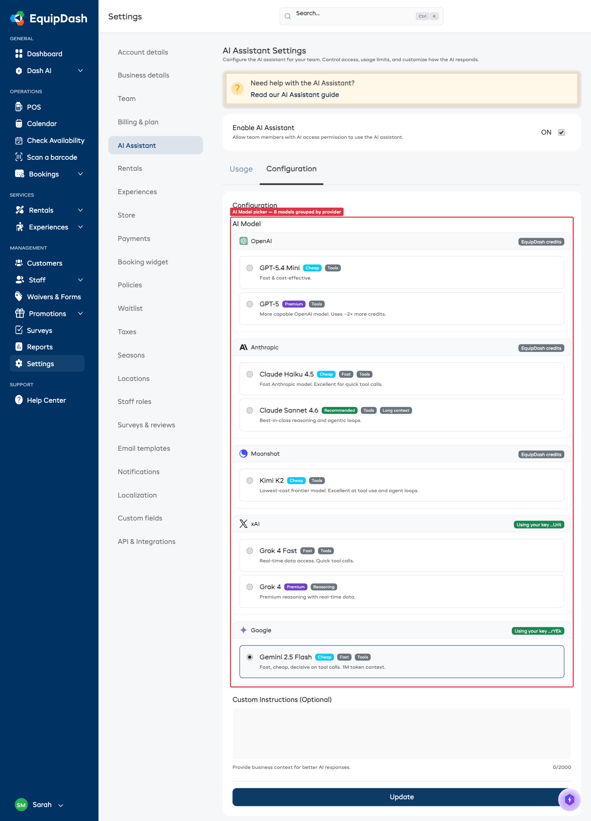
Task: Open the Surveys icon
Action: pos(19,330)
